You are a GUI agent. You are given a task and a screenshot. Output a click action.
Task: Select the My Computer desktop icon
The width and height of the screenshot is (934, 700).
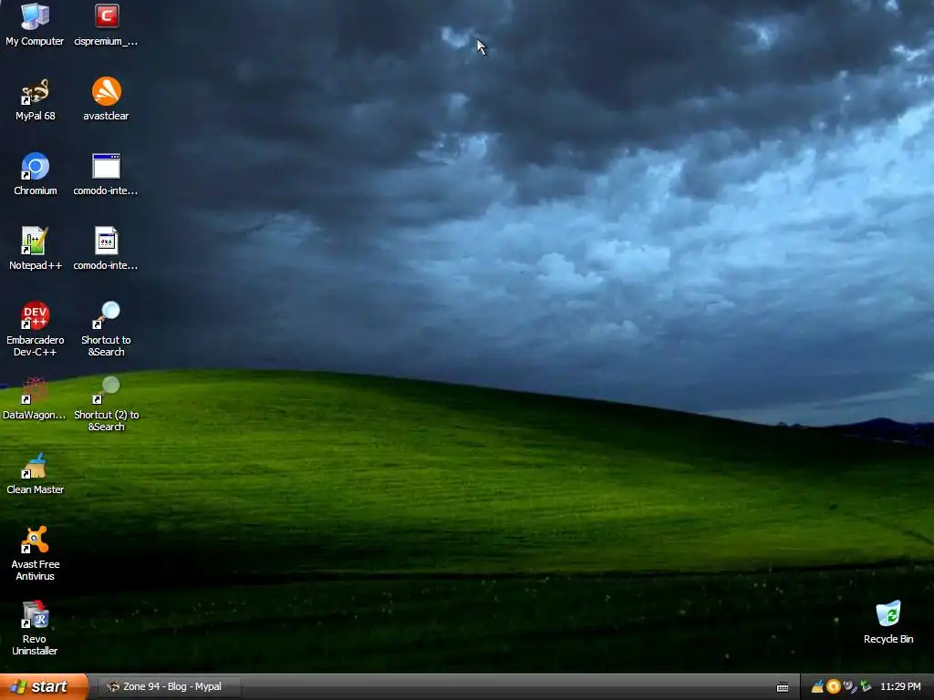point(35,25)
